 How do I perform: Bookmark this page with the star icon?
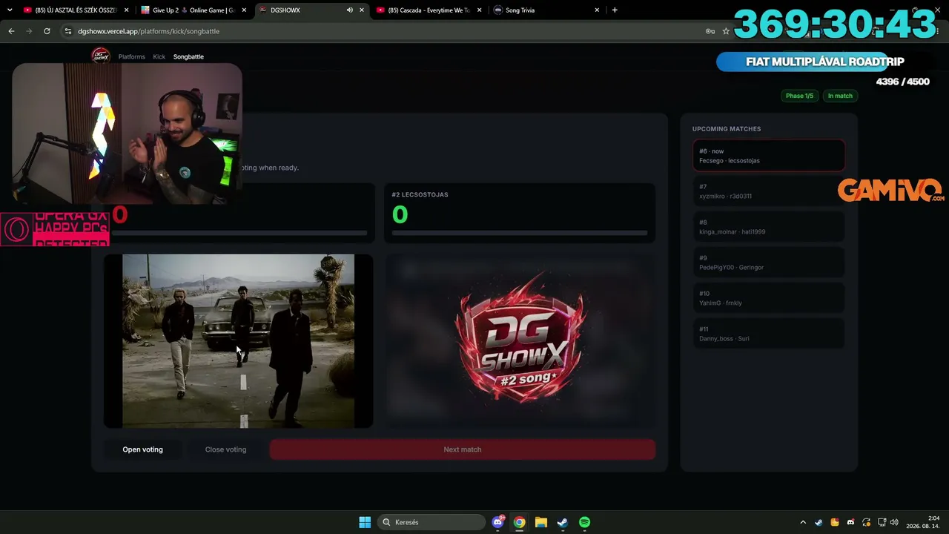726,31
